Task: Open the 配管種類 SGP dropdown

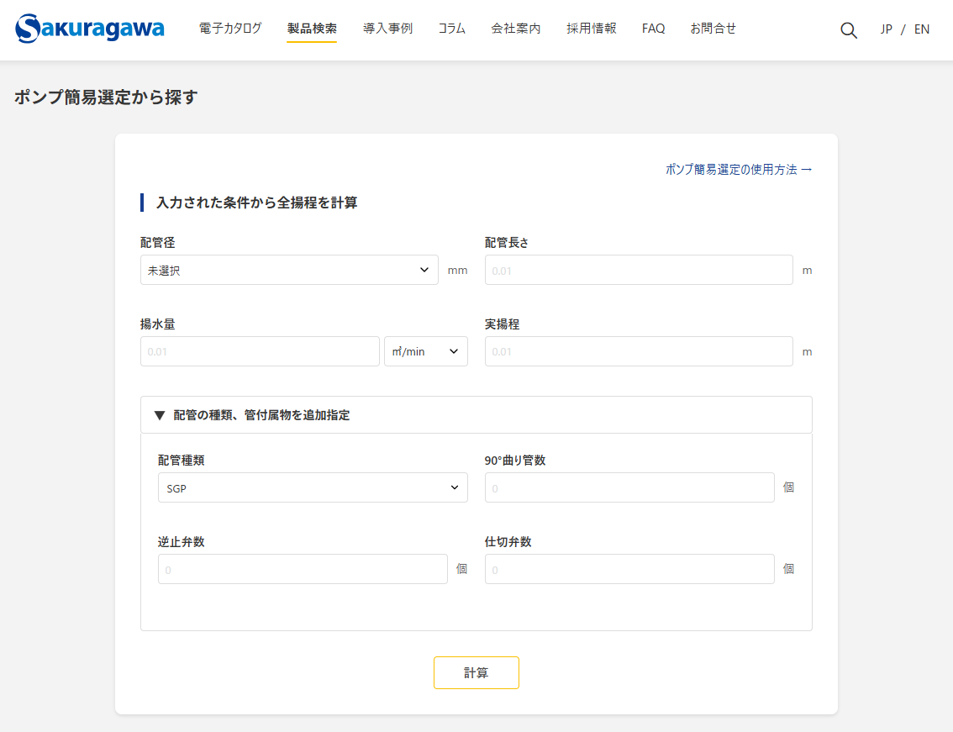Action: tap(313, 487)
